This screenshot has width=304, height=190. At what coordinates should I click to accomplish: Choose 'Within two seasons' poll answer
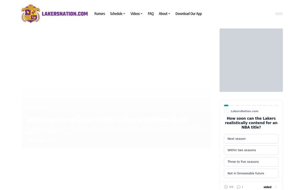251,150
